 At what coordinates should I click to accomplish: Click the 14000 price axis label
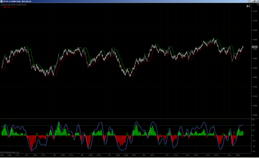click(255, 40)
